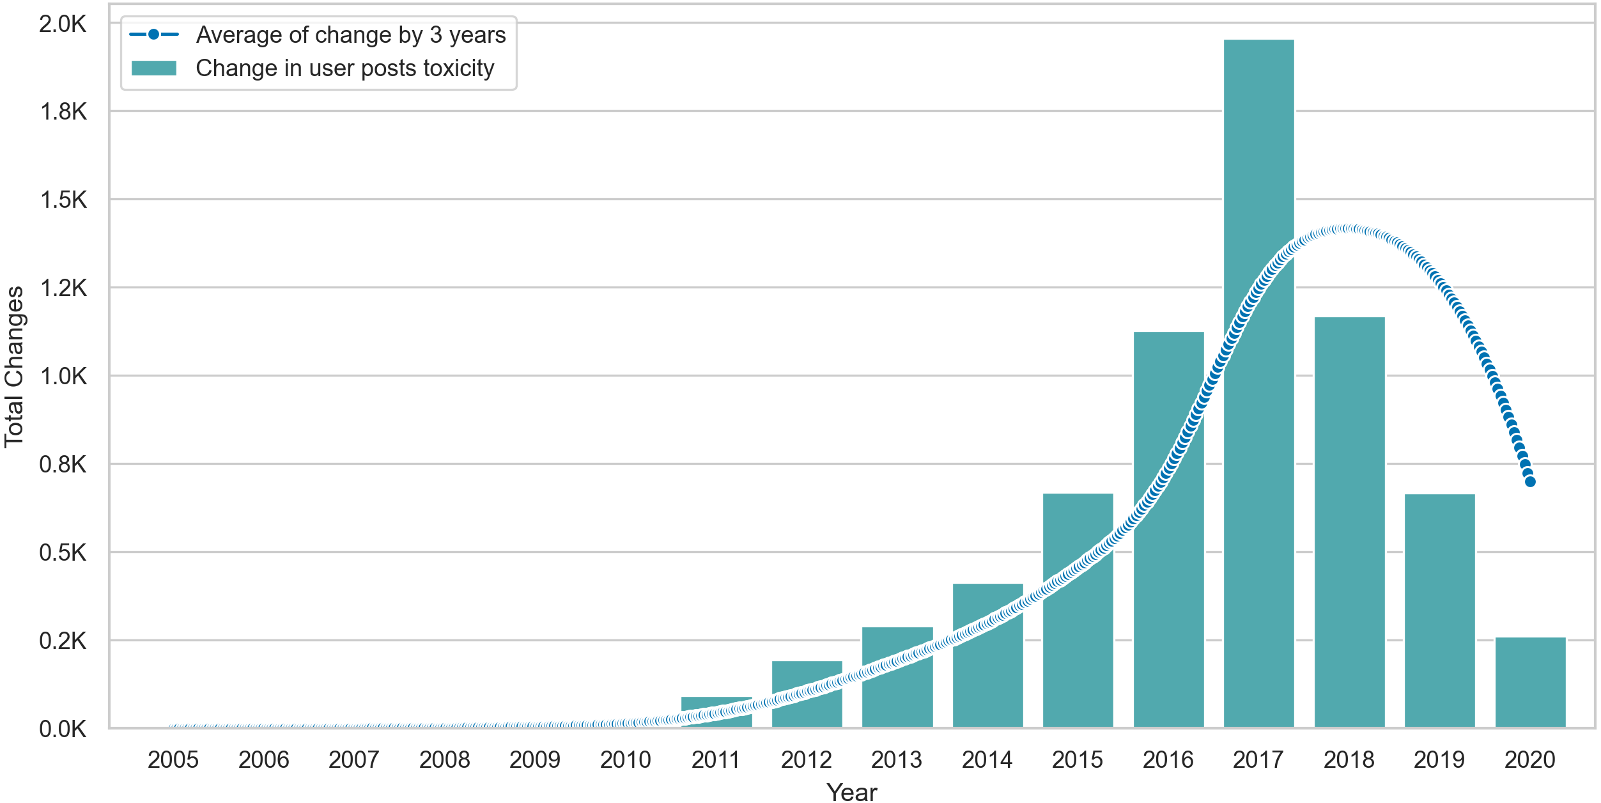Click the 2005 x-axis label
Viewport: 1601px width, 803px height.
(173, 760)
